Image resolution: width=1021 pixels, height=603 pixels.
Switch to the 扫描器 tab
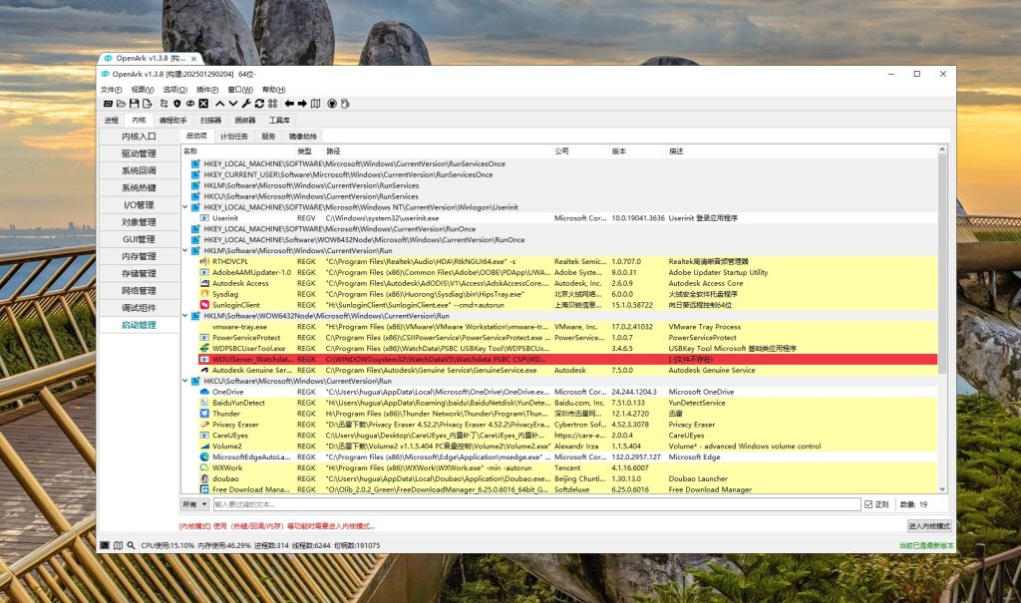point(211,120)
